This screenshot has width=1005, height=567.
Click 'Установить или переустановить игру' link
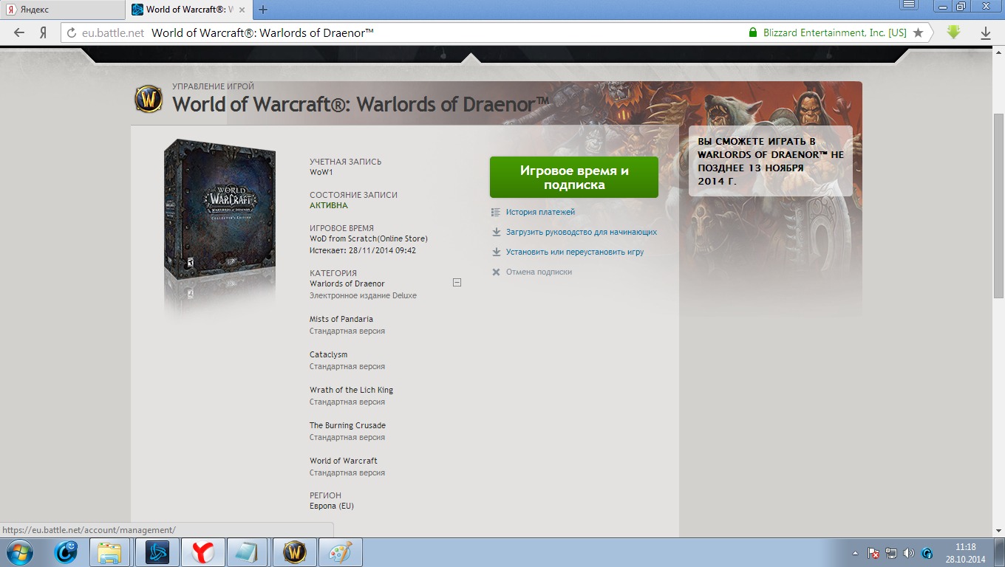pyautogui.click(x=575, y=252)
